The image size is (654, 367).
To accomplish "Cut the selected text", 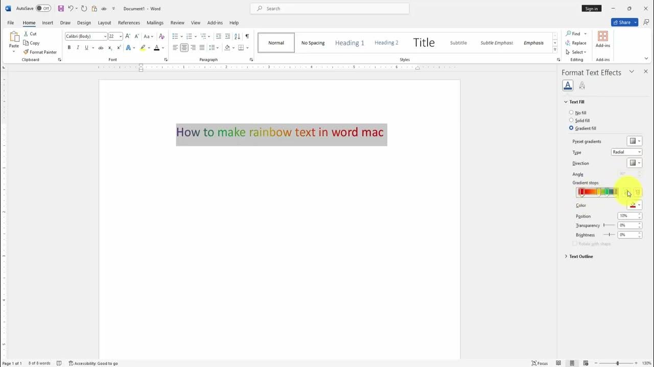I will [30, 34].
